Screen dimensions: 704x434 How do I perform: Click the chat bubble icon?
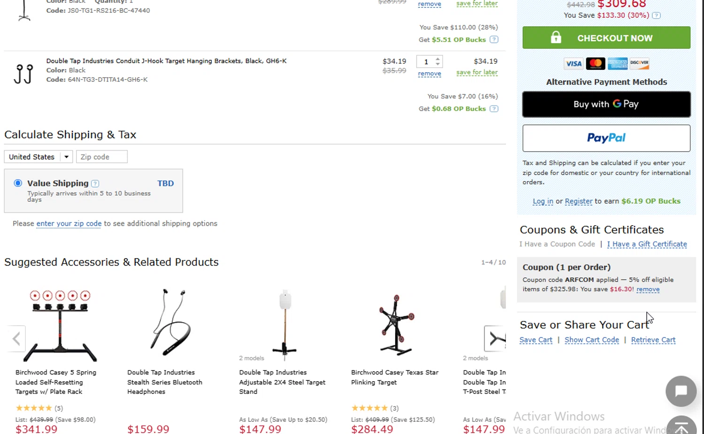tap(681, 391)
